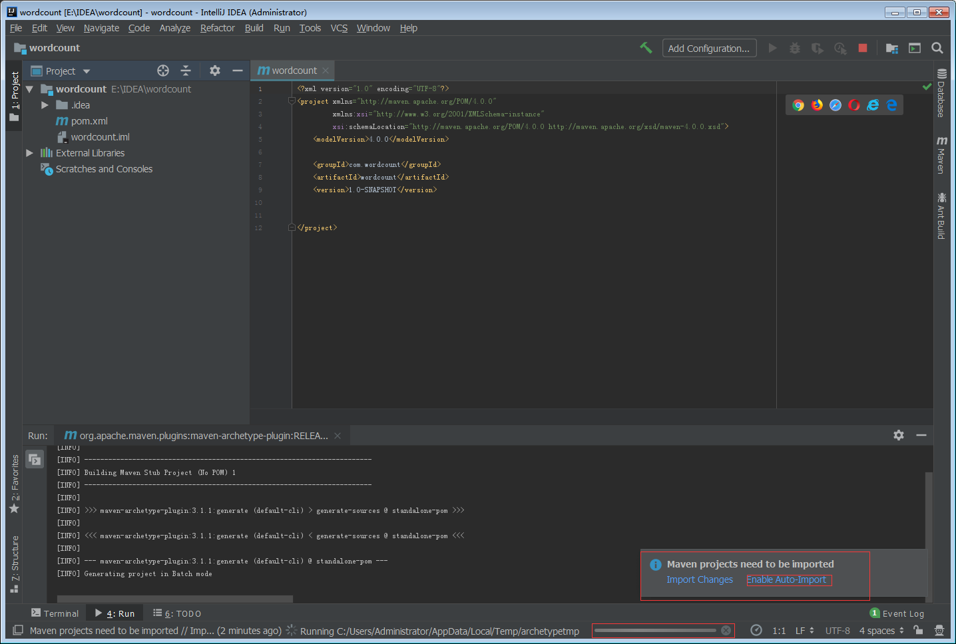Open Run panel settings gear

coord(899,435)
